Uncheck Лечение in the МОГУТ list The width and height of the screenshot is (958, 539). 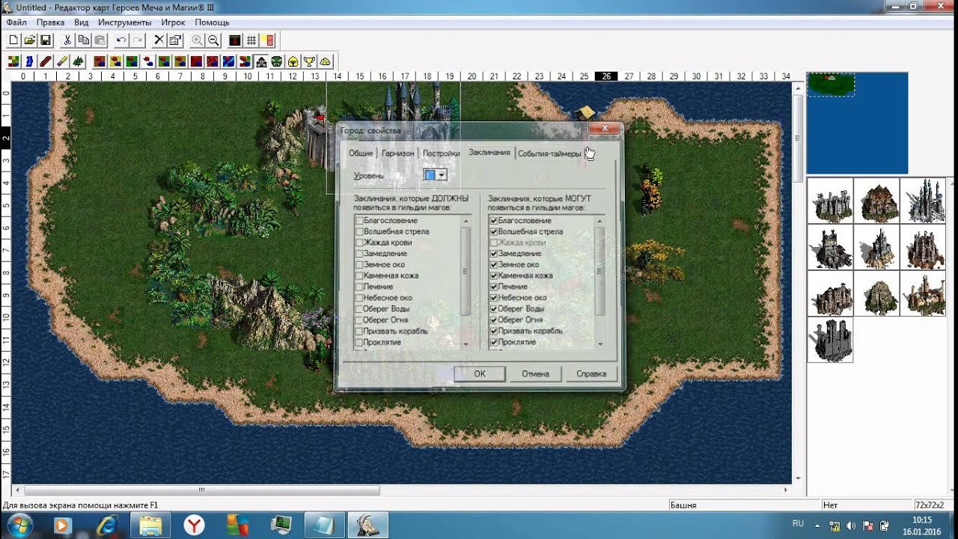494,287
